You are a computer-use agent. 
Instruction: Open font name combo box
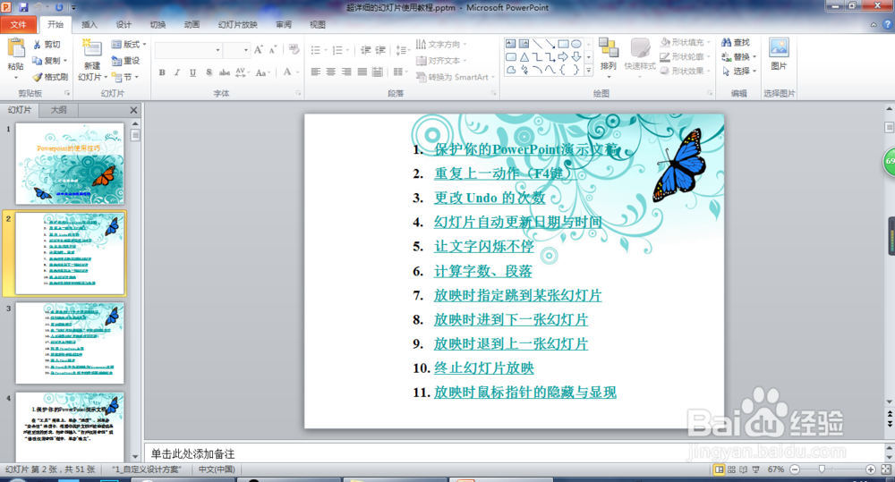tap(188, 50)
